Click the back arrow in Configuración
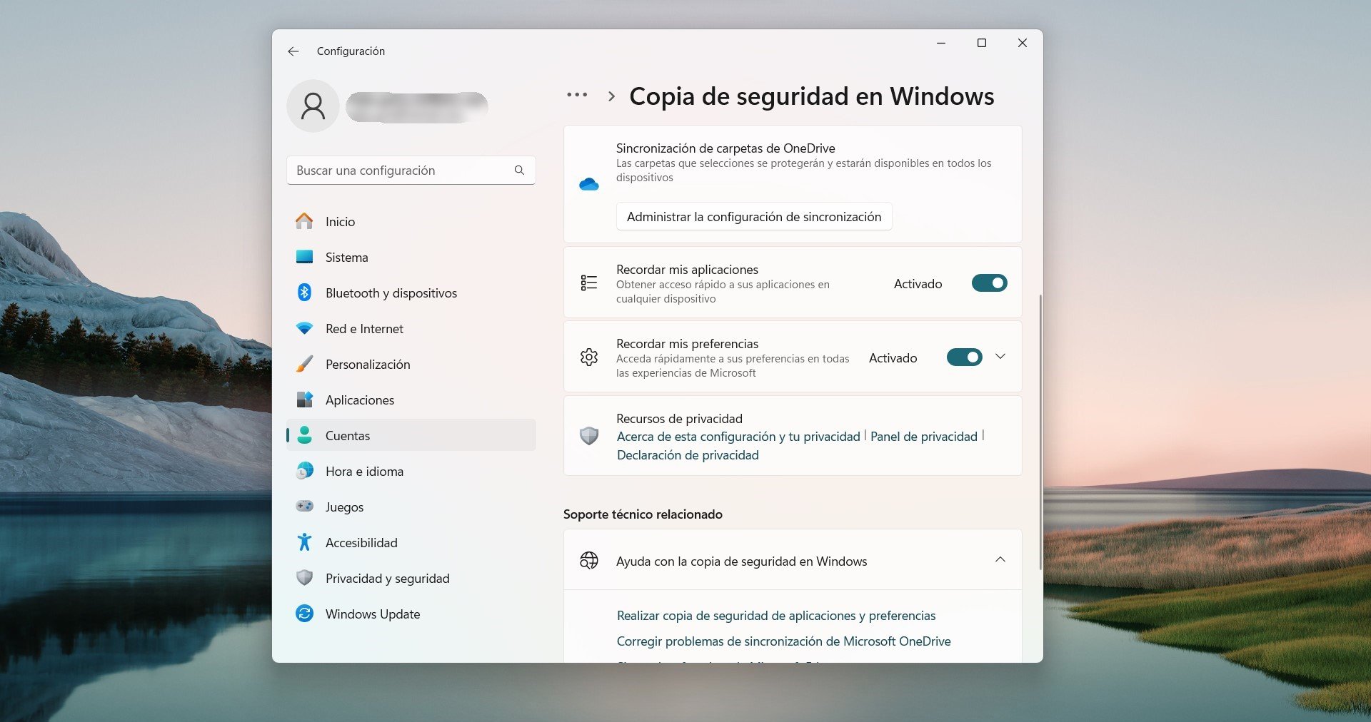The image size is (1371, 722). coord(293,51)
